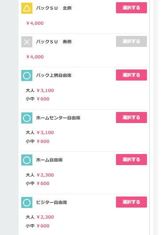The height and width of the screenshot is (235, 166).
Task: Click the バックSU 北側 seat name
Action: click(x=54, y=8)
